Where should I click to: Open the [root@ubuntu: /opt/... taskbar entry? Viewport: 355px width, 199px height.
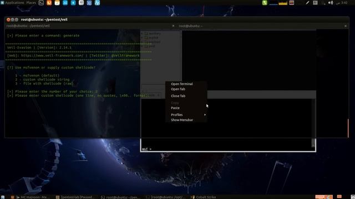[x=165, y=197]
